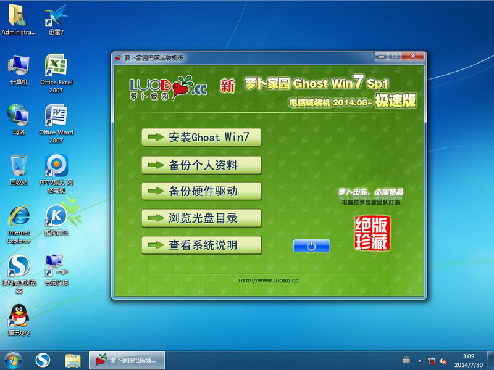Open the Administrator folder desktop icon
The width and height of the screenshot is (494, 370).
[x=19, y=19]
